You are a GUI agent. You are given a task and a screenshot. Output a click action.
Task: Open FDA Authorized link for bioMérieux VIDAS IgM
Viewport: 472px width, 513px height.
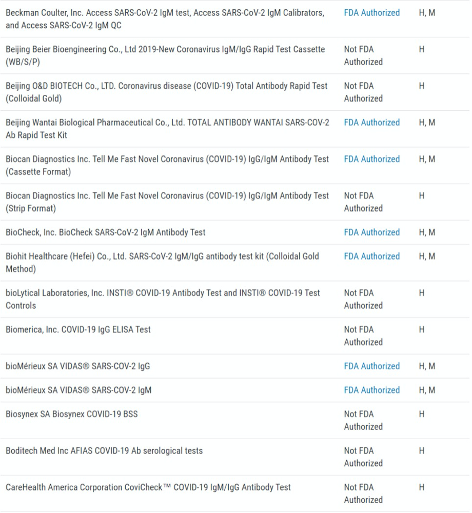(371, 390)
